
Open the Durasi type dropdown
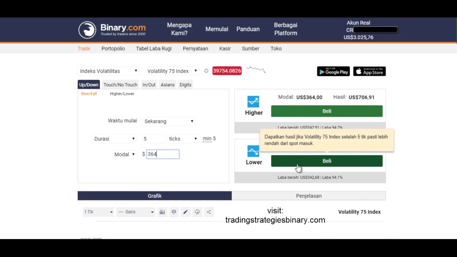pos(114,139)
